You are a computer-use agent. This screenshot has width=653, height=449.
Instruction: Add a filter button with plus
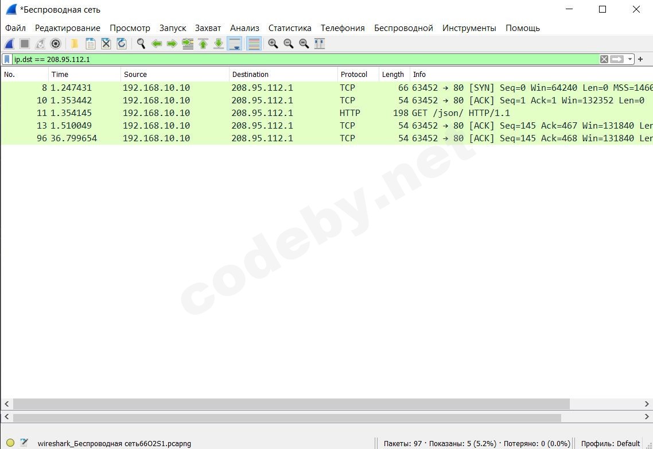(x=640, y=59)
